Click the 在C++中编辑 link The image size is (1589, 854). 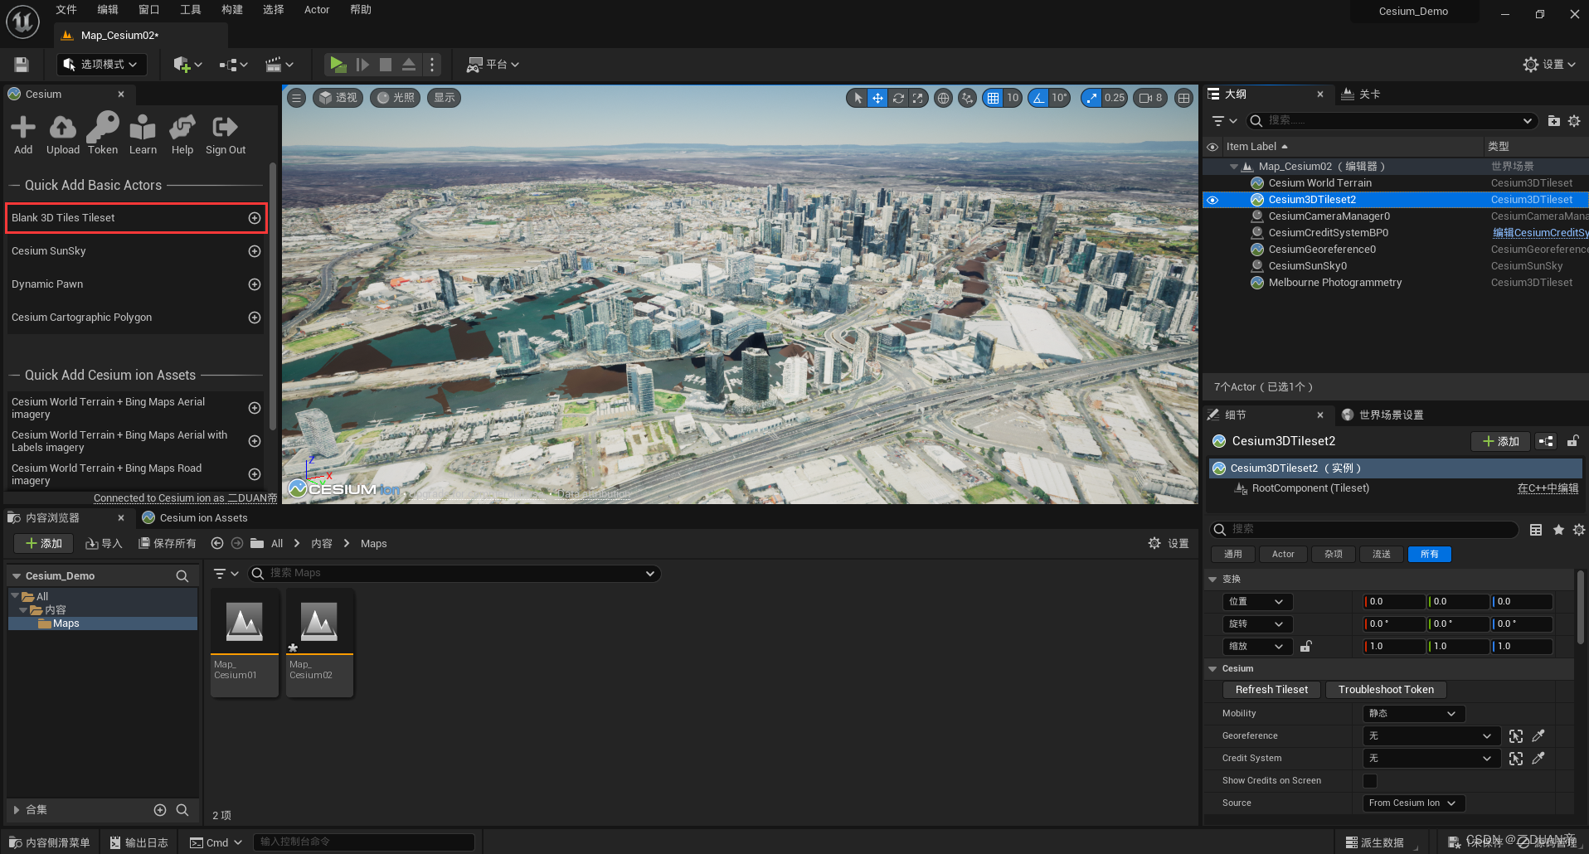point(1548,488)
